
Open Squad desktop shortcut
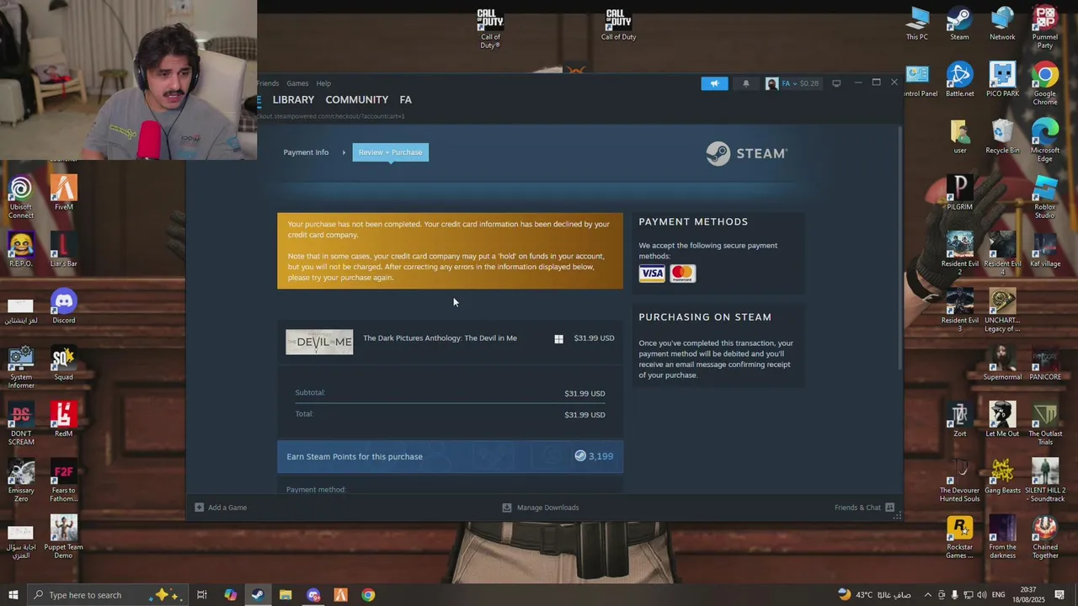coord(63,363)
